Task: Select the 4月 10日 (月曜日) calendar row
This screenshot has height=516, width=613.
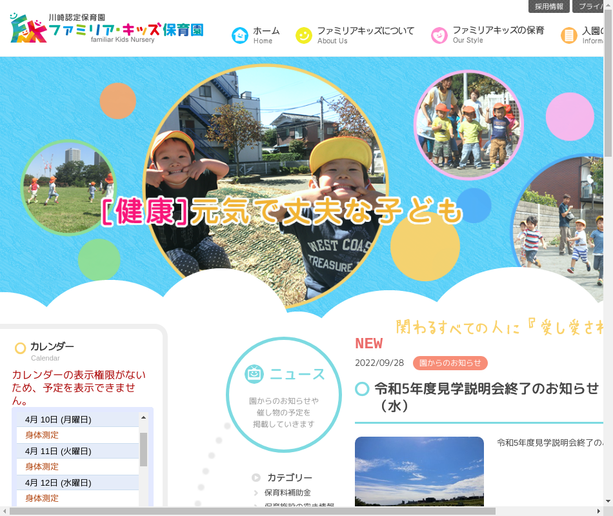Action: point(78,419)
